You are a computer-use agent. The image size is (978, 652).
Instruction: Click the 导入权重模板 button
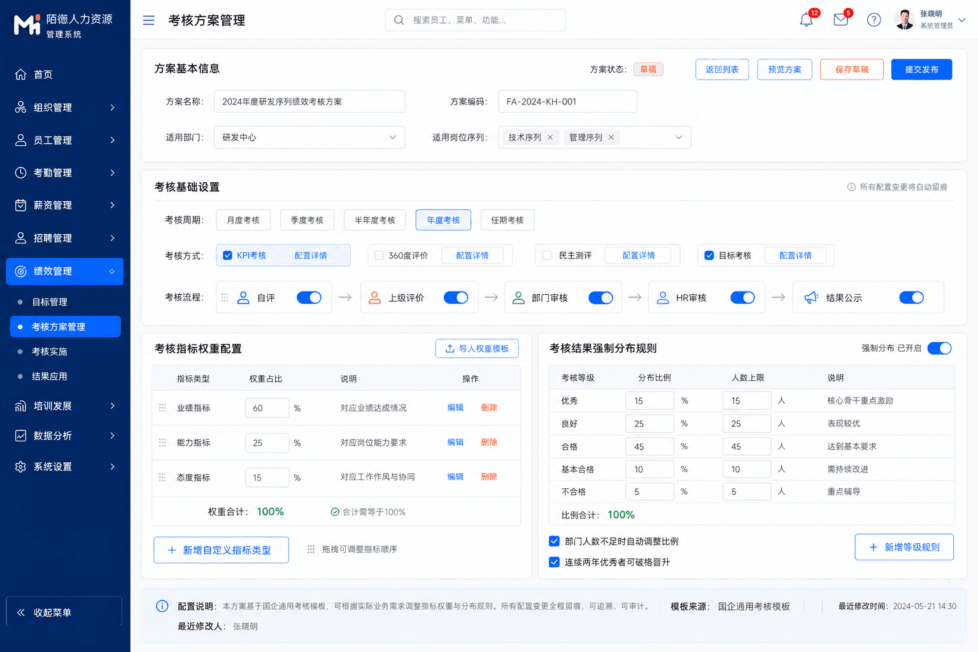(477, 348)
